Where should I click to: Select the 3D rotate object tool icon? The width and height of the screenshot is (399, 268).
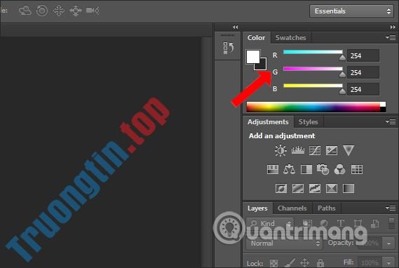25,11
